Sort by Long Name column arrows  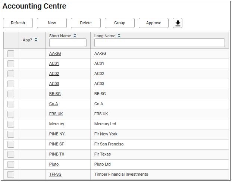point(119,36)
